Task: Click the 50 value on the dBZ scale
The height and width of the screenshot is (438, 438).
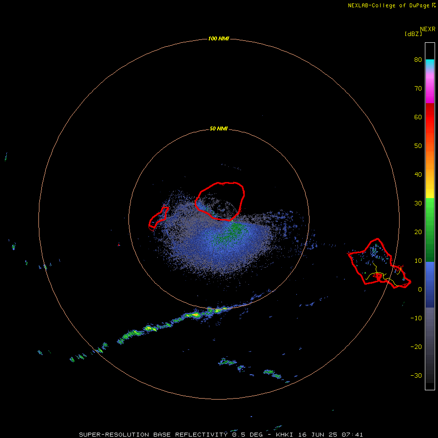Action: 418,146
